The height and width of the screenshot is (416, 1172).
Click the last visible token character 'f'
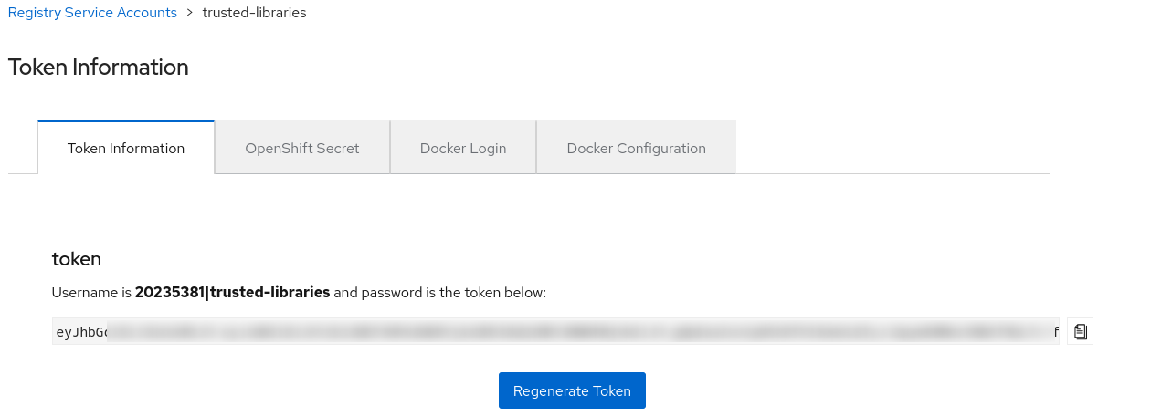pos(1056,332)
